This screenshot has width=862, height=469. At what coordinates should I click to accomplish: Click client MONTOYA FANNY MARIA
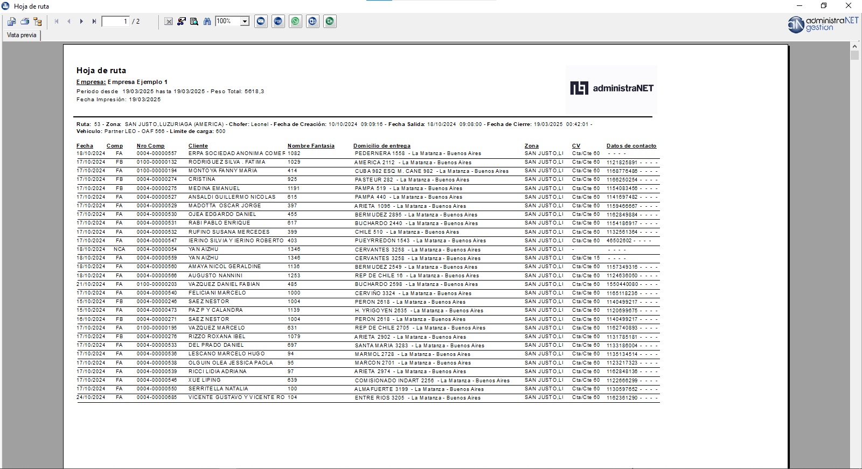(x=223, y=171)
